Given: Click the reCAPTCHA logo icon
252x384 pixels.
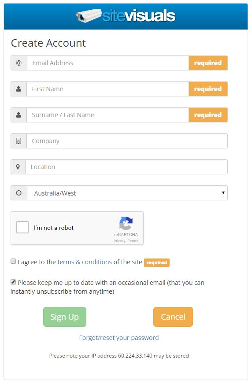Looking at the screenshot, I should (126, 223).
